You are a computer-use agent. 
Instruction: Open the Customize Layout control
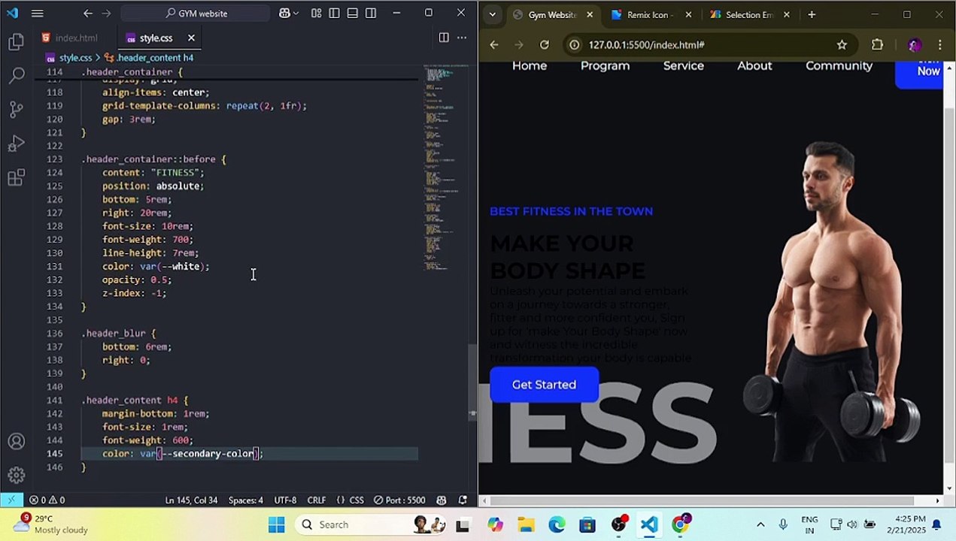316,13
